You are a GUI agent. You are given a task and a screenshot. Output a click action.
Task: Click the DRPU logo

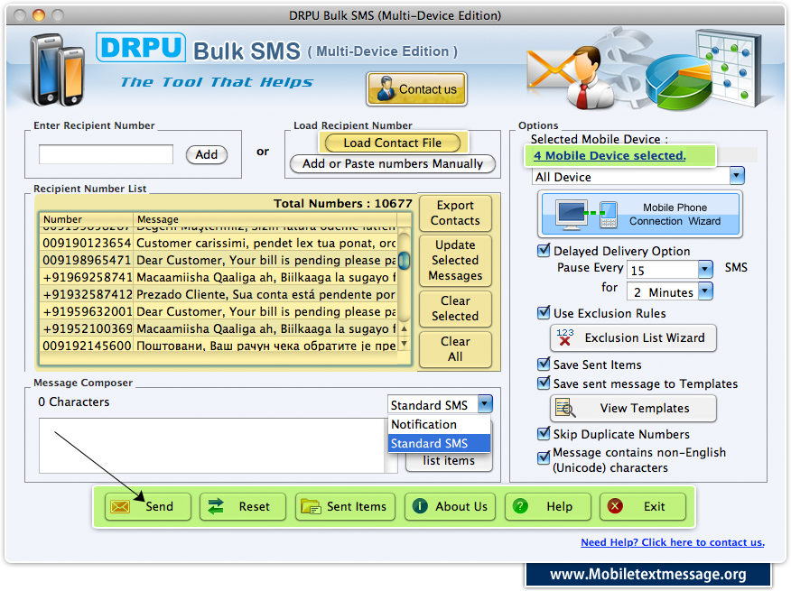[141, 48]
